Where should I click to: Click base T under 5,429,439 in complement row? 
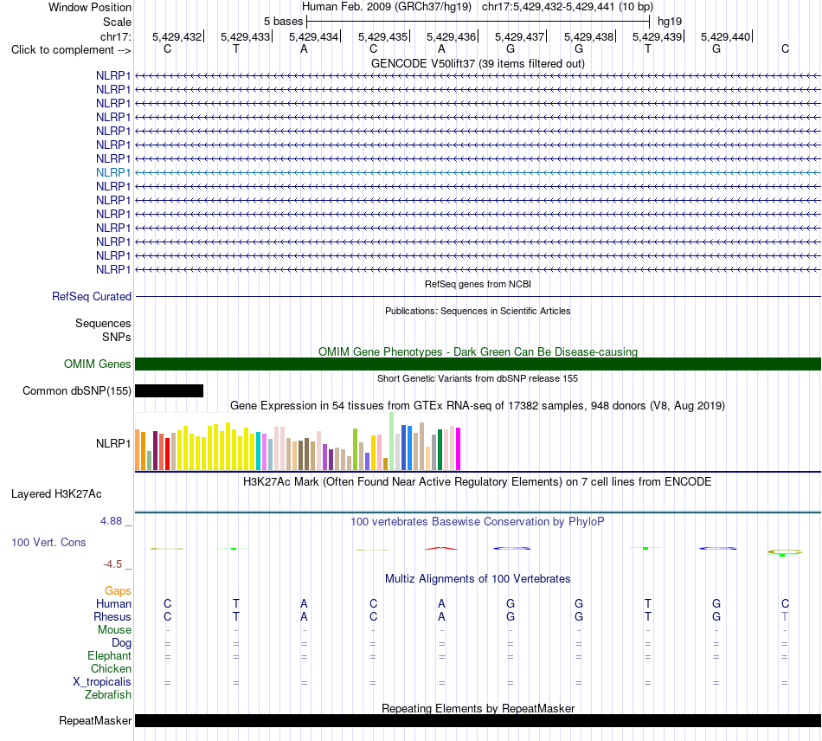click(648, 48)
